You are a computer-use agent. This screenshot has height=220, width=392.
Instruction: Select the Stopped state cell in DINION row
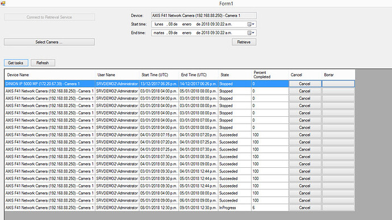[x=235, y=84]
